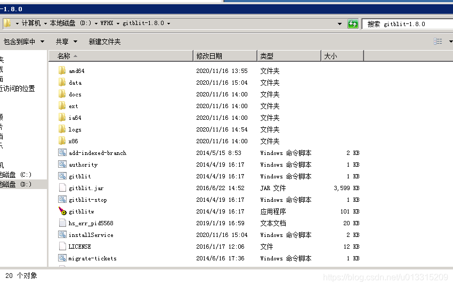
Task: Sort by the 名称 column header
Action: (121, 56)
